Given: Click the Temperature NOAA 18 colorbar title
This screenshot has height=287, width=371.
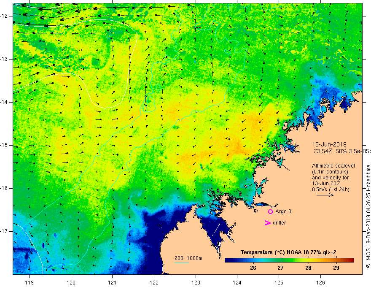Looking at the screenshot, I should (288, 252).
